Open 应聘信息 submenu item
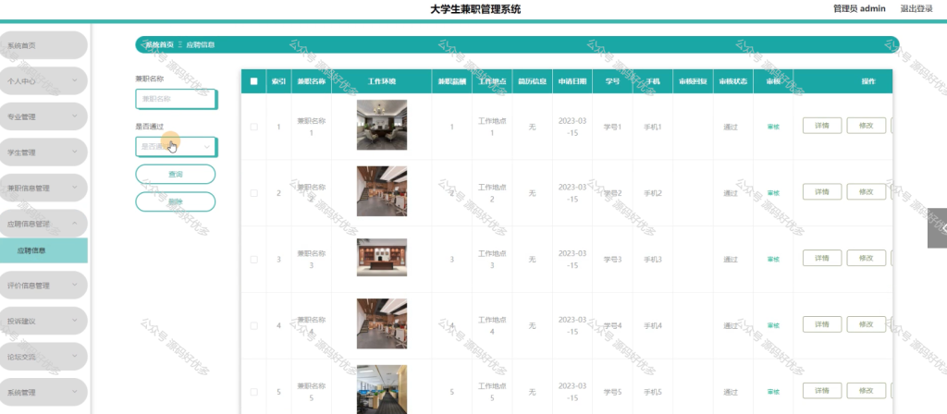The width and height of the screenshot is (947, 414). [43, 250]
